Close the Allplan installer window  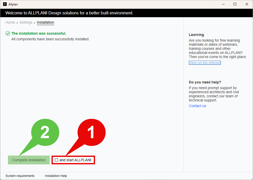[x=247, y=4]
